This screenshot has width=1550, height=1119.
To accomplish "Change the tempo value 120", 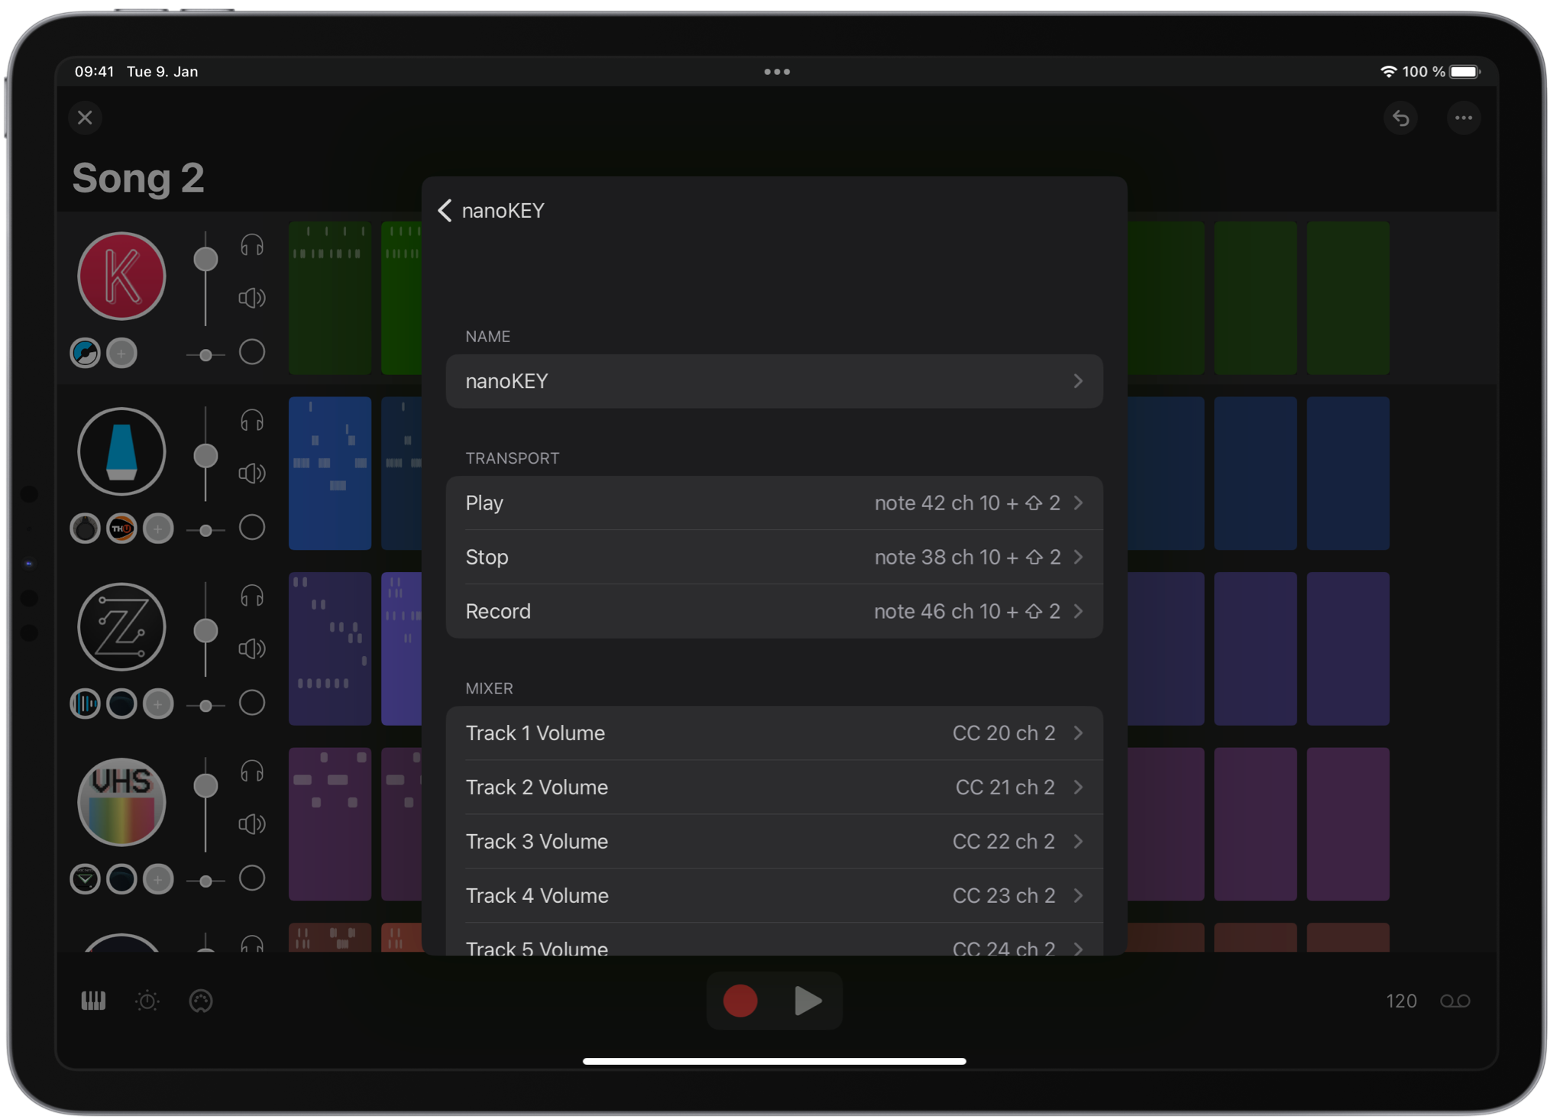I will click(x=1401, y=1001).
